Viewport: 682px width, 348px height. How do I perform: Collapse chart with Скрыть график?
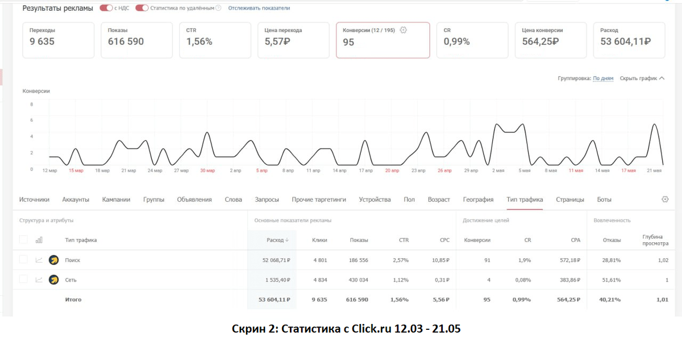(642, 78)
